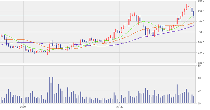Click the red horizontal price line

(98, 16)
